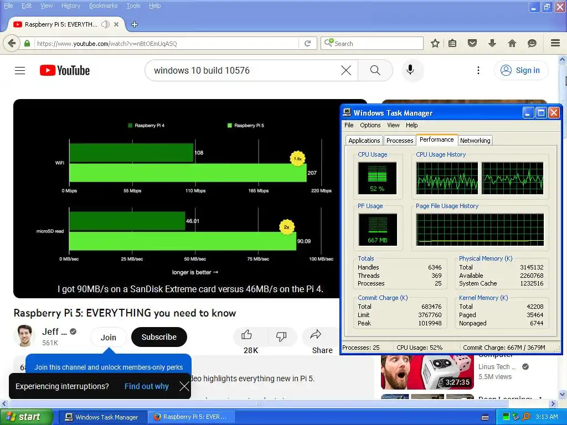
Task: Click the page vertical scrollbar up arrow
Action: click(563, 59)
